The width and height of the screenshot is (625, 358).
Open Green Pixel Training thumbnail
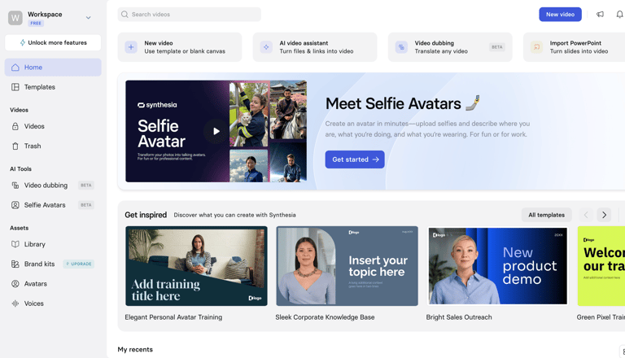coord(601,266)
